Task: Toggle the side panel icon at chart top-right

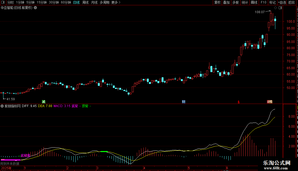Action: tap(280, 8)
